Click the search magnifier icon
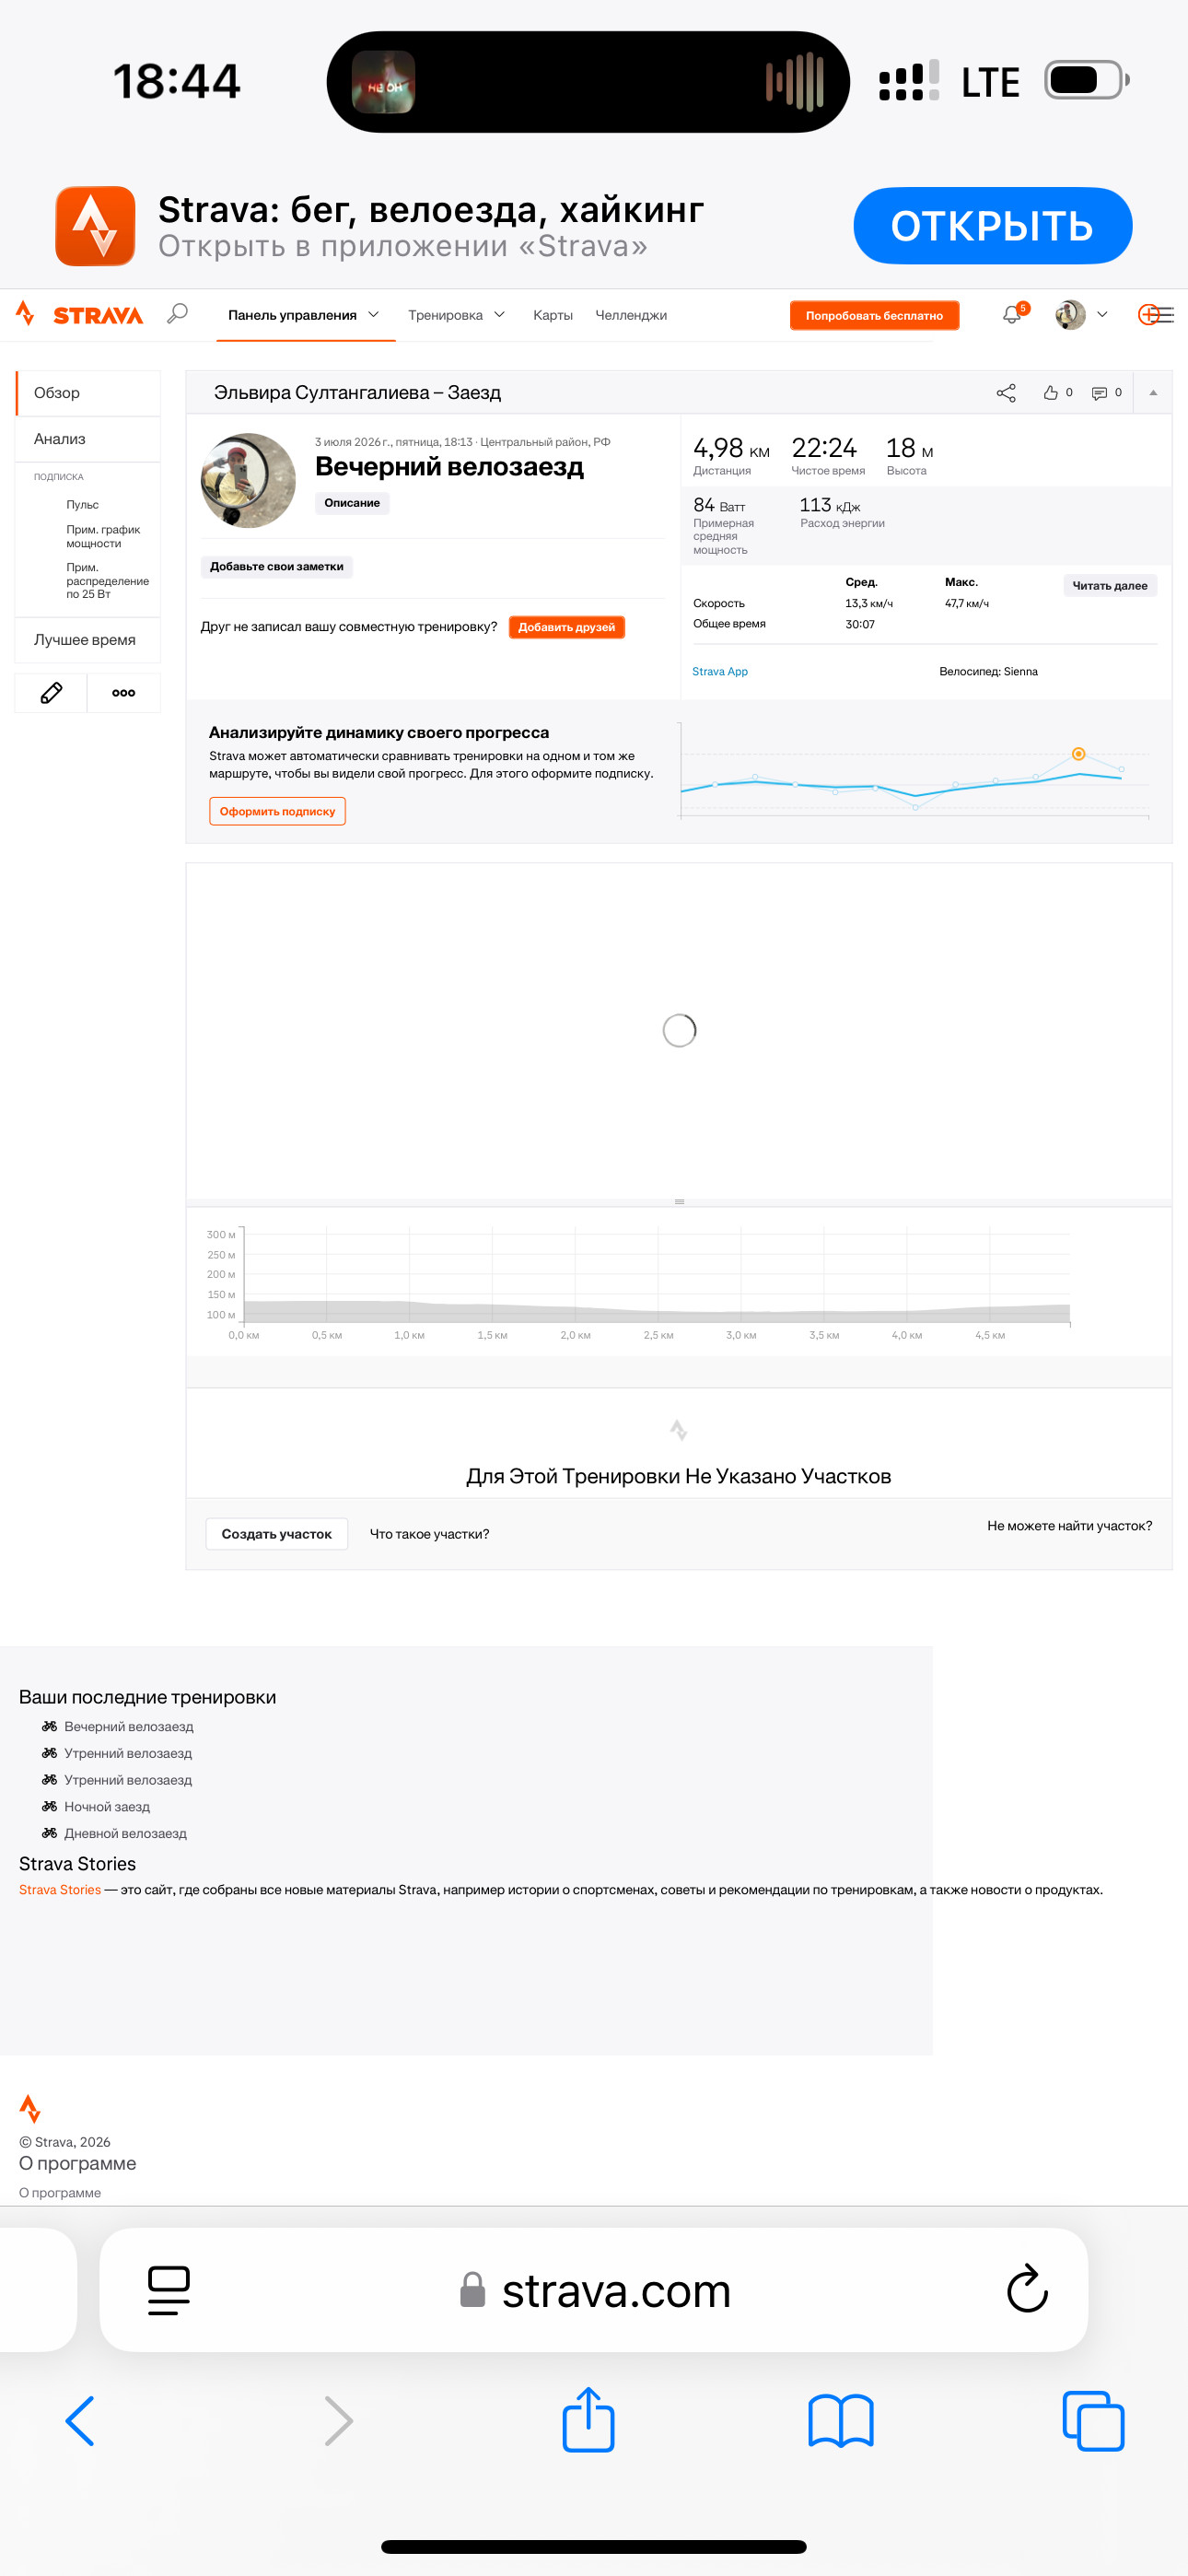The height and width of the screenshot is (2576, 1188). point(177,314)
